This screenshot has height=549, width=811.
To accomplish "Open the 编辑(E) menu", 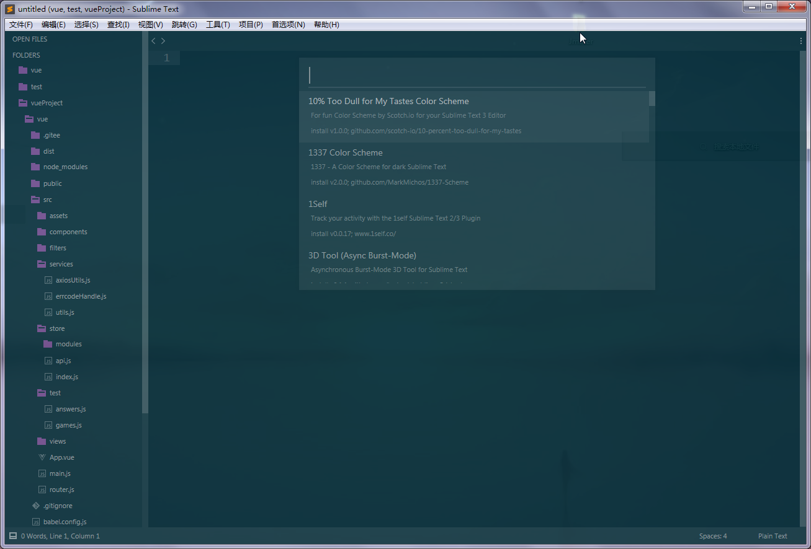I will pos(53,25).
